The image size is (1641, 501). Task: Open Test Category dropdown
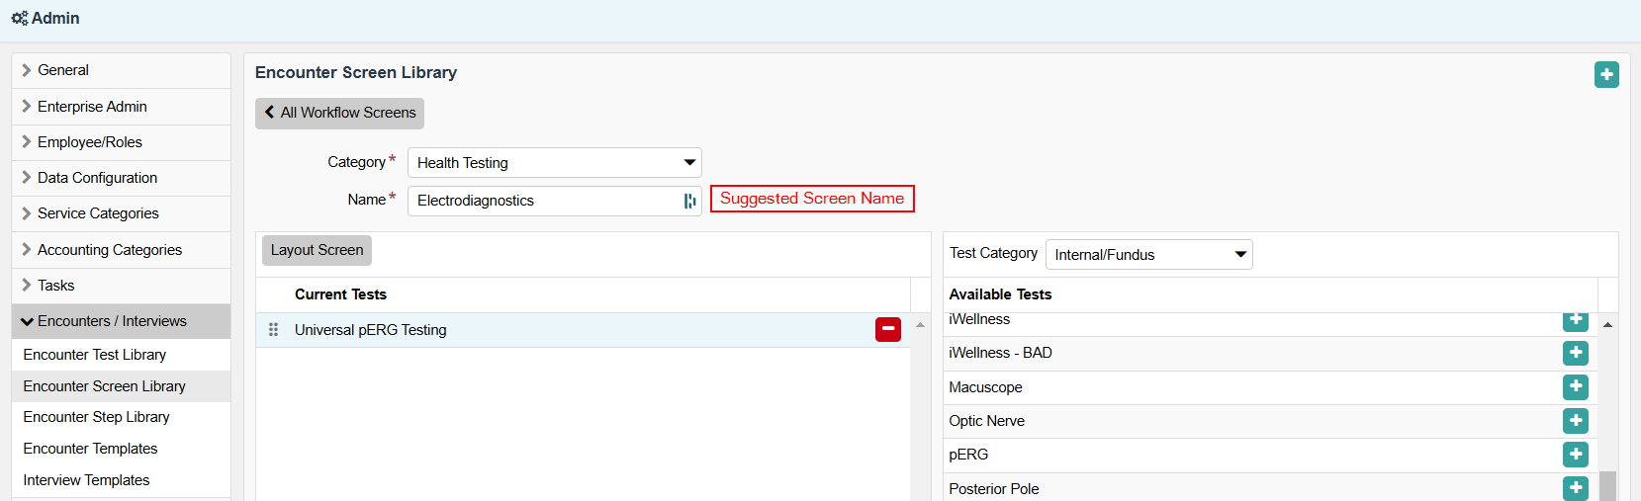pyautogui.click(x=1147, y=255)
